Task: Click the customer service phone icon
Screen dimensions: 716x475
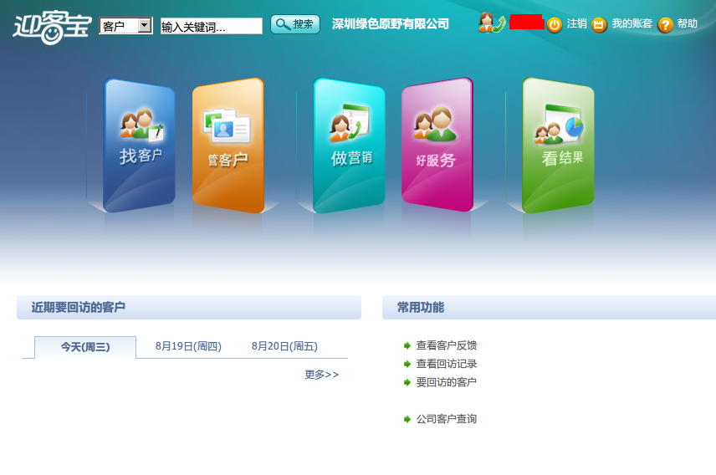Action: (x=491, y=23)
